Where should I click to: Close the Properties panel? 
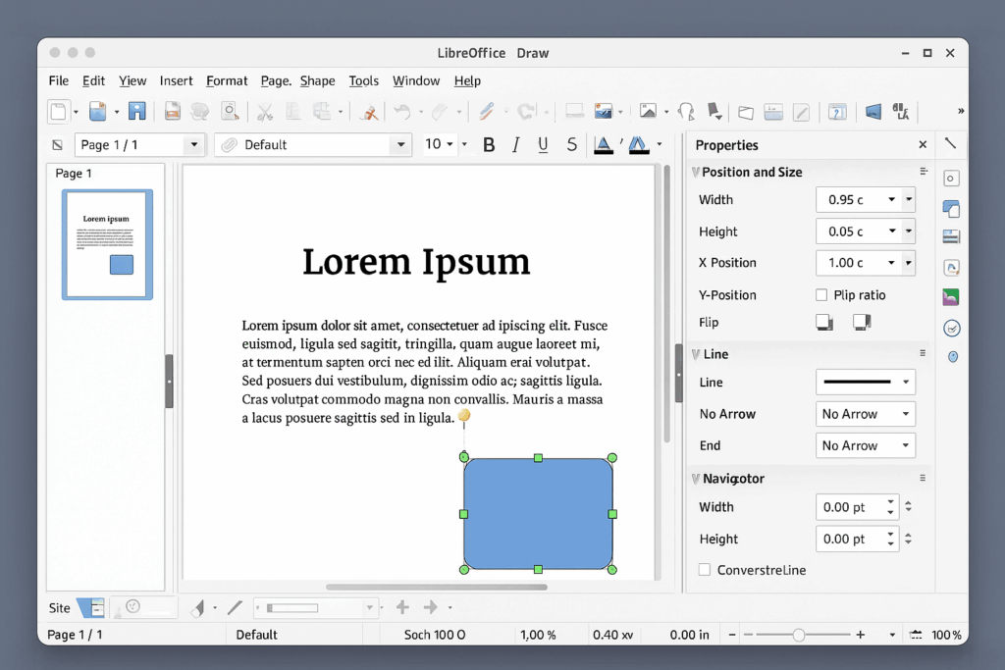click(x=923, y=144)
